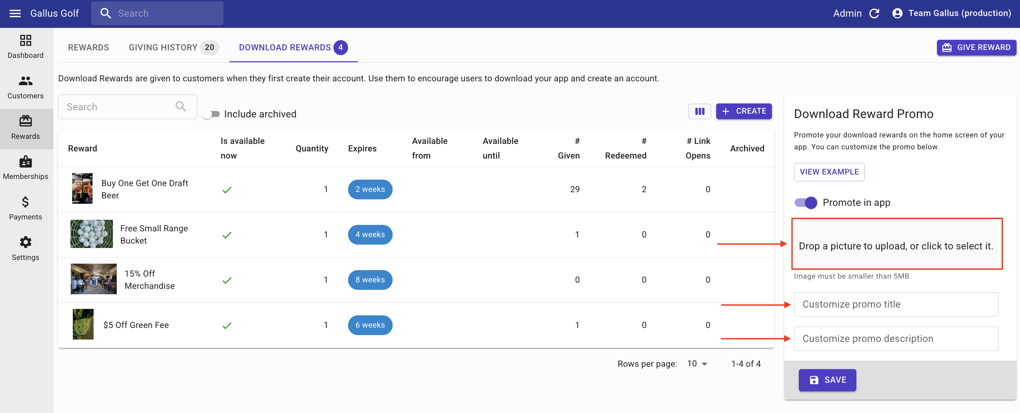Switch to the Giving History tab
This screenshot has height=413, width=1020.
click(163, 48)
